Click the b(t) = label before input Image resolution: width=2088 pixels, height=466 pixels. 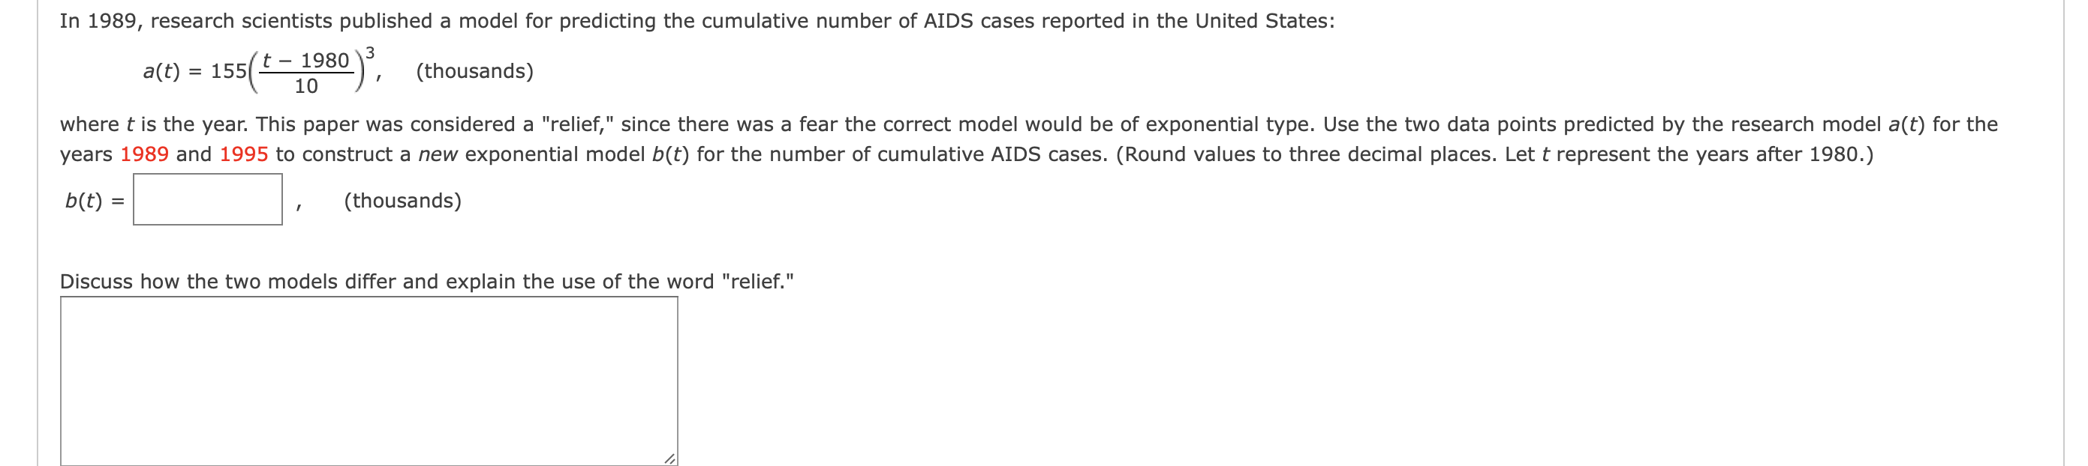[x=95, y=201]
